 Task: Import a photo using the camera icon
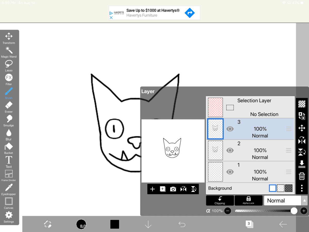click(x=173, y=189)
